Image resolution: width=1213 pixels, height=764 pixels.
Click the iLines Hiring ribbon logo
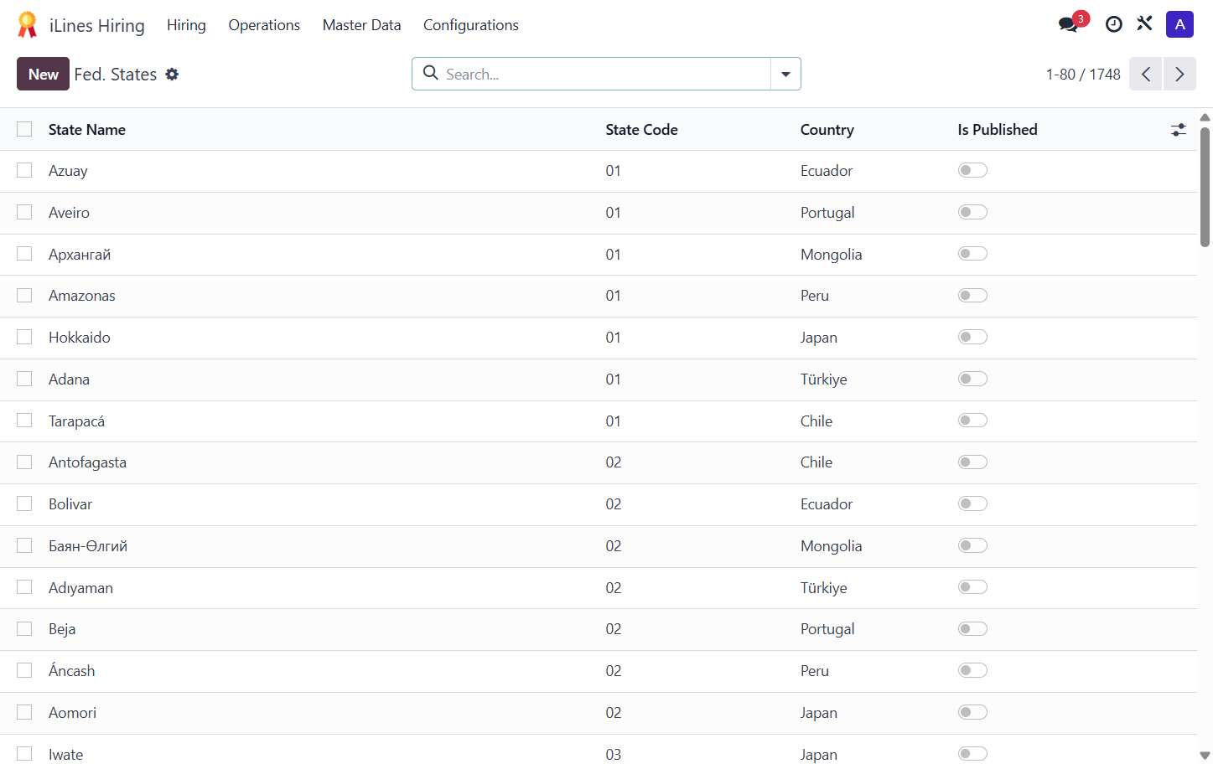pyautogui.click(x=28, y=25)
